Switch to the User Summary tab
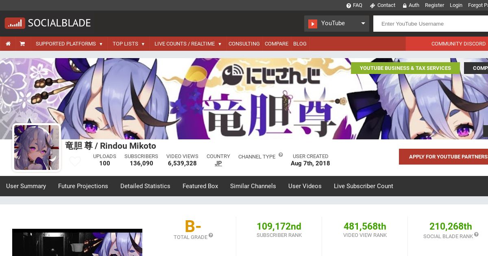 [x=26, y=186]
